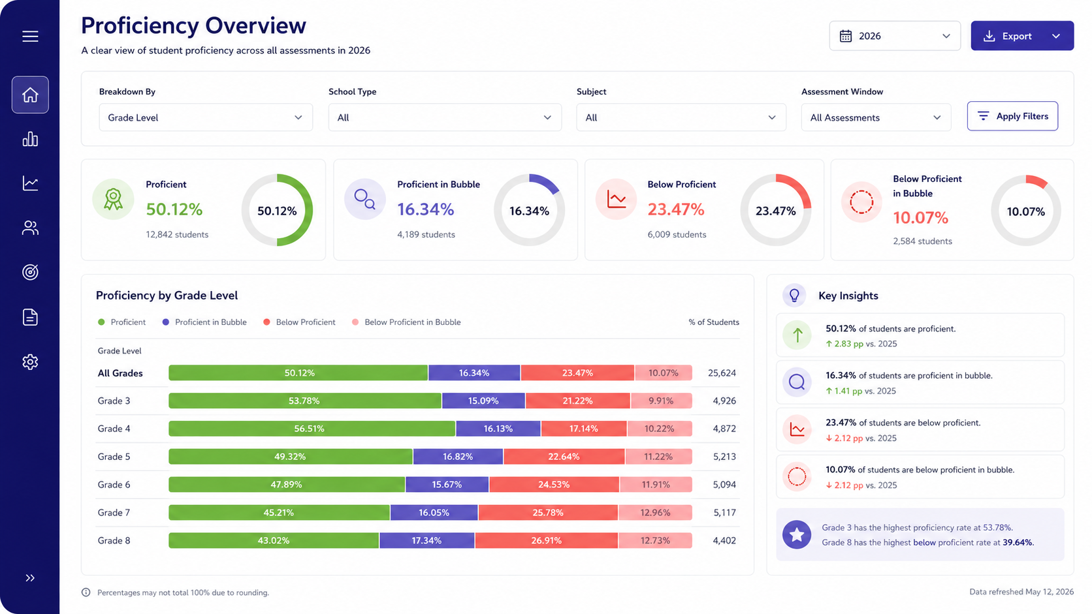Open the School Type dropdown
Image resolution: width=1092 pixels, height=614 pixels.
(445, 117)
